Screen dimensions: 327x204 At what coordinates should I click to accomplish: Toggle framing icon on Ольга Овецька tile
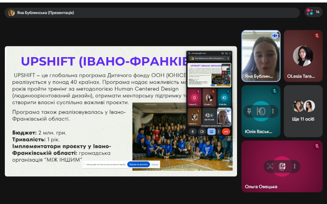(x=270, y=166)
